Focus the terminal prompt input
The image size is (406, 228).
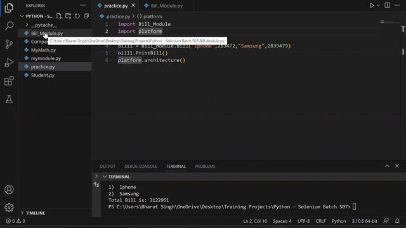tap(354, 206)
